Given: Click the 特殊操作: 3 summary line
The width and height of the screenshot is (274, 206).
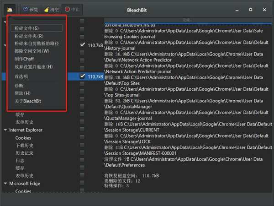Looking at the screenshot, I should pyautogui.click(x=116, y=186).
